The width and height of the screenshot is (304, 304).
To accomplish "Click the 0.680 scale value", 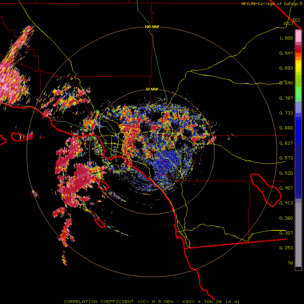I will [x=286, y=128].
